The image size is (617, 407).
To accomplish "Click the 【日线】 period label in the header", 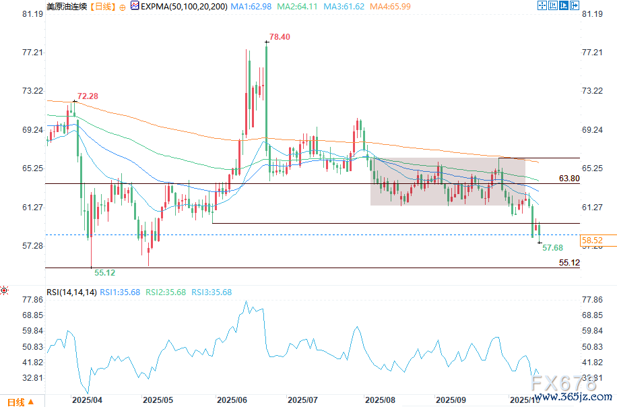I will (101, 7).
